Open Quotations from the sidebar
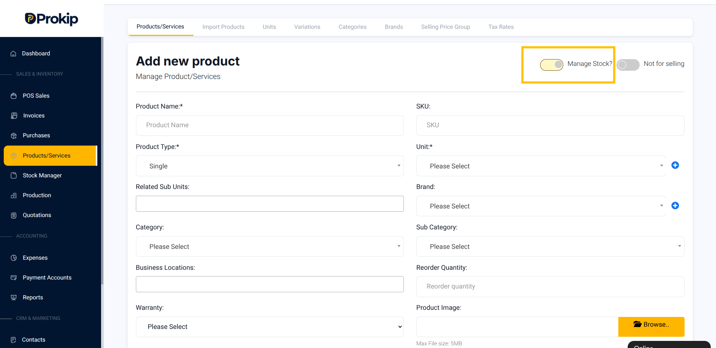The width and height of the screenshot is (716, 348). pyautogui.click(x=37, y=215)
